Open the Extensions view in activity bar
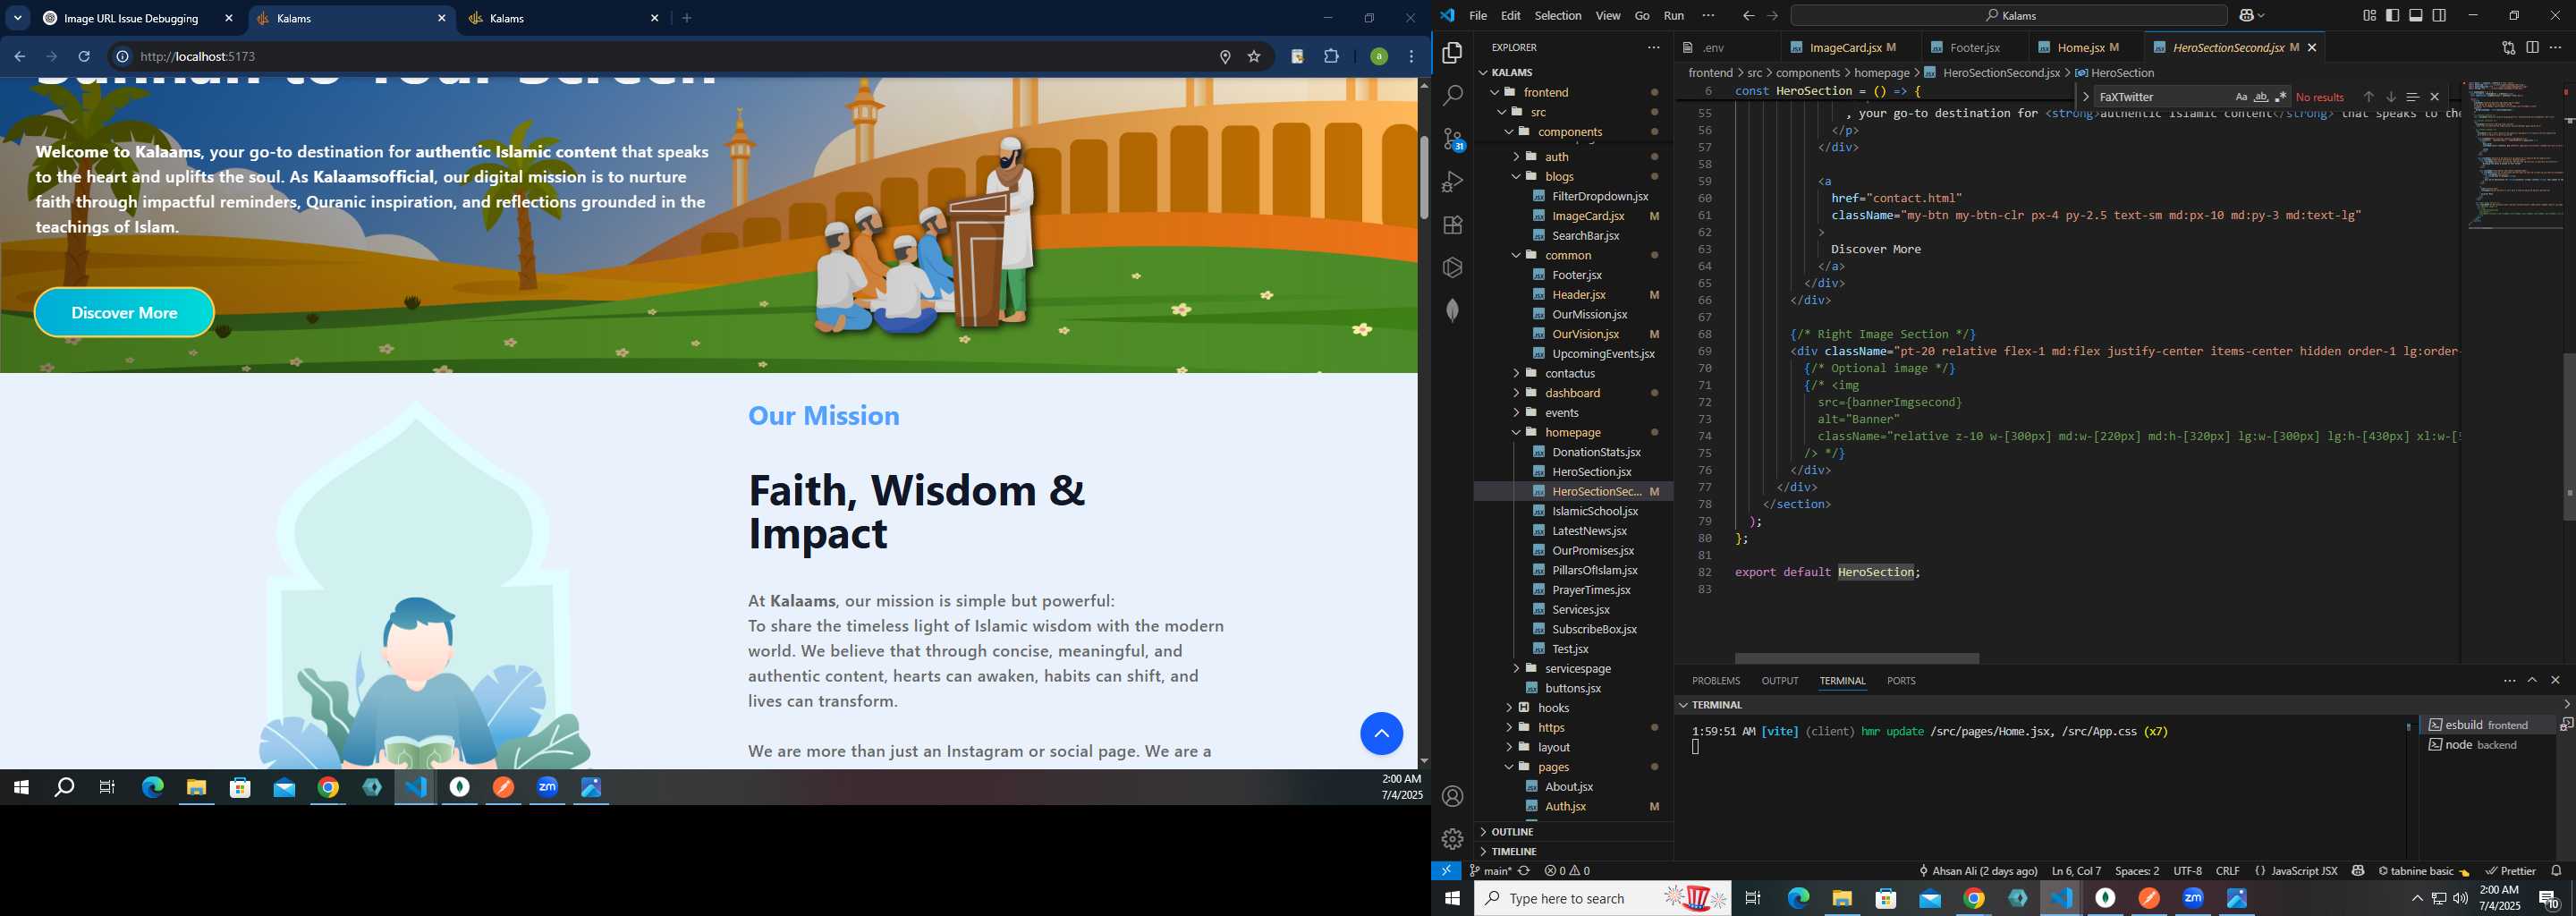This screenshot has width=2576, height=916. 1452,225
